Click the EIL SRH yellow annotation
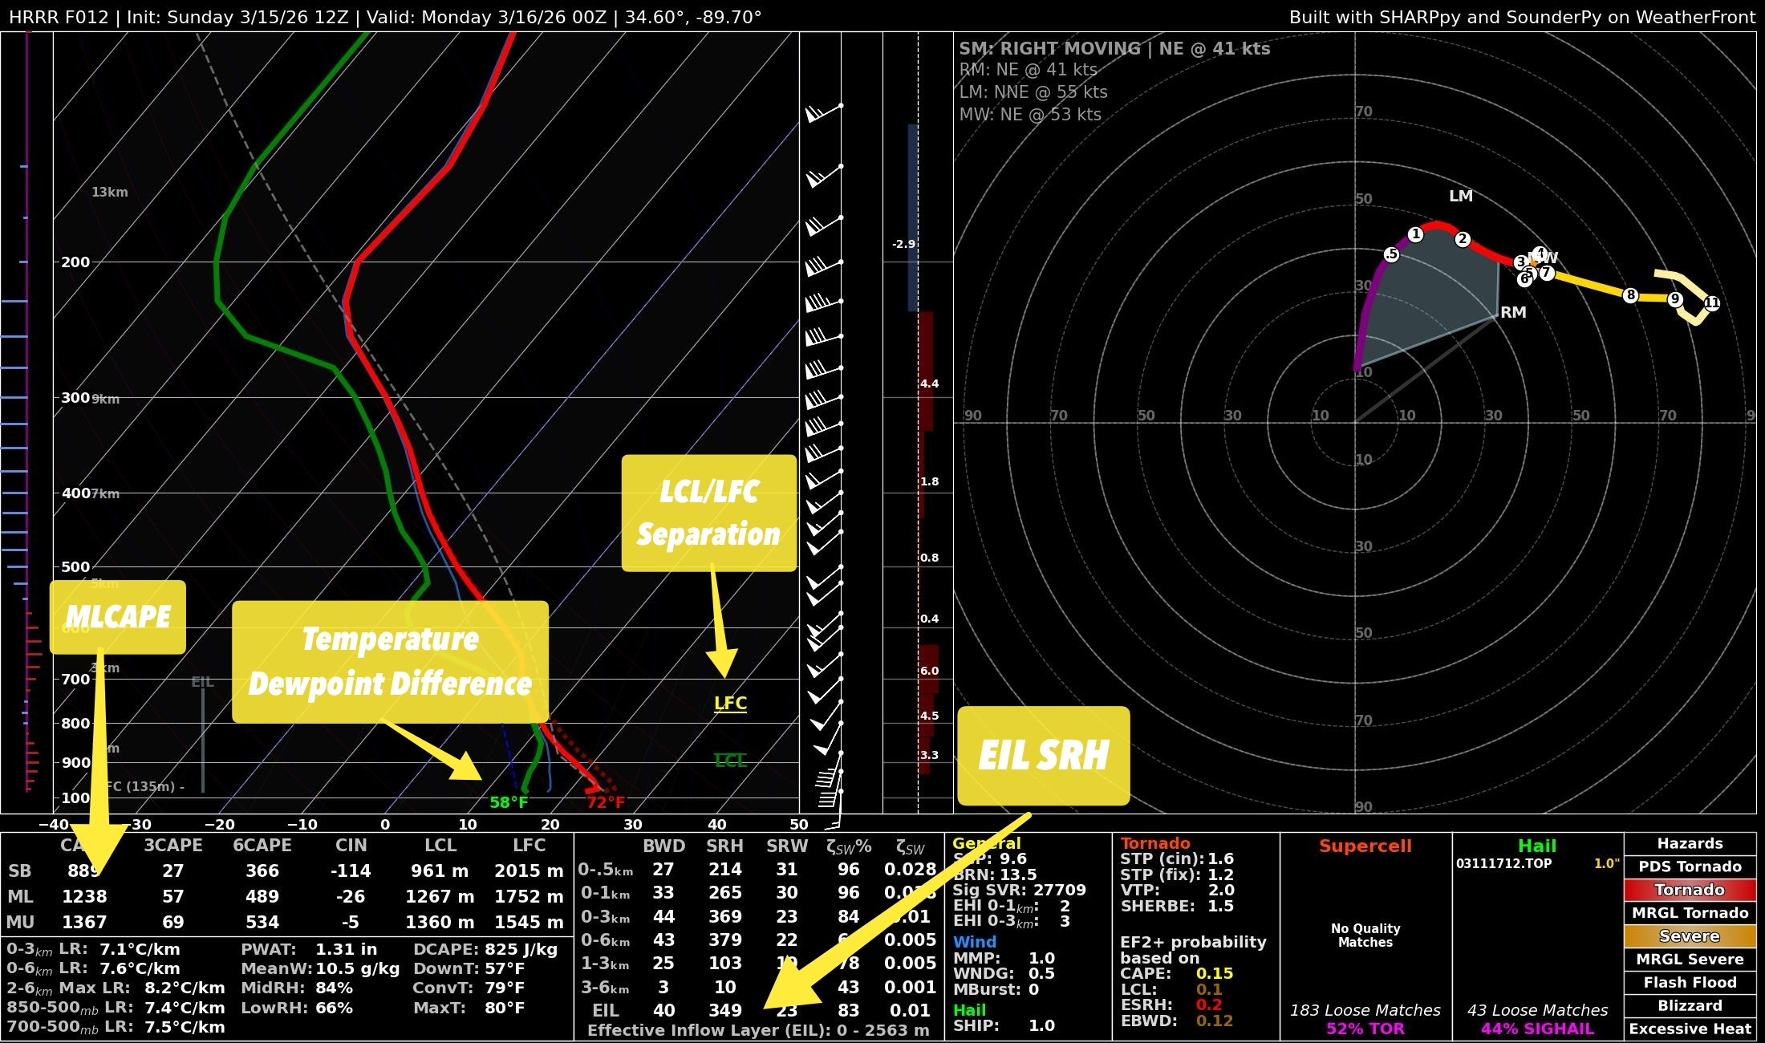The image size is (1765, 1043). [x=1043, y=756]
